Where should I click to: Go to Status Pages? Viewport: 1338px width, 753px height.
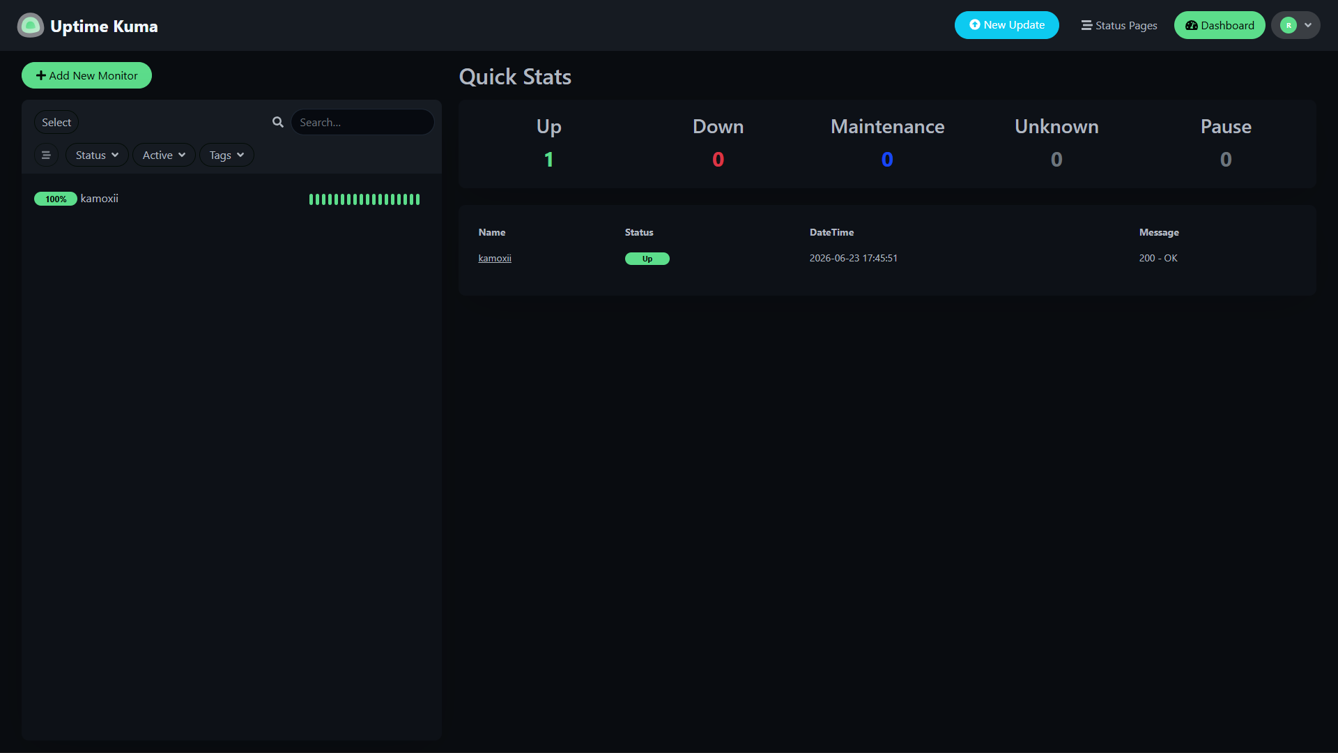[1119, 25]
